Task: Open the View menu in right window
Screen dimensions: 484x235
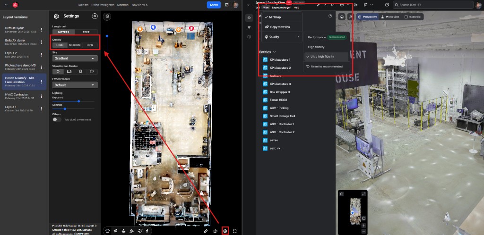Action: (266, 8)
